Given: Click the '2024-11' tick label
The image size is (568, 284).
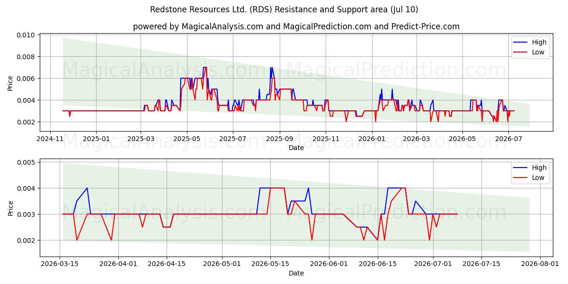Looking at the screenshot, I should pos(50,139).
